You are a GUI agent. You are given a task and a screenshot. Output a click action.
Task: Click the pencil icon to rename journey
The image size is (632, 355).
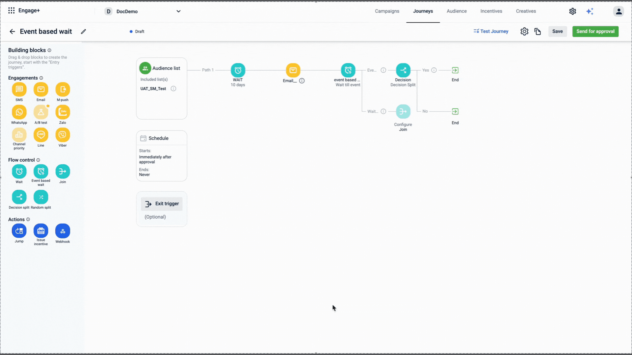tap(84, 32)
